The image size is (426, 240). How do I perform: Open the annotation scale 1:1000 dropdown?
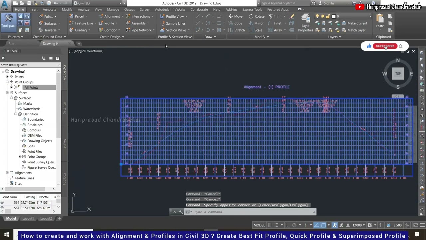[359, 225]
